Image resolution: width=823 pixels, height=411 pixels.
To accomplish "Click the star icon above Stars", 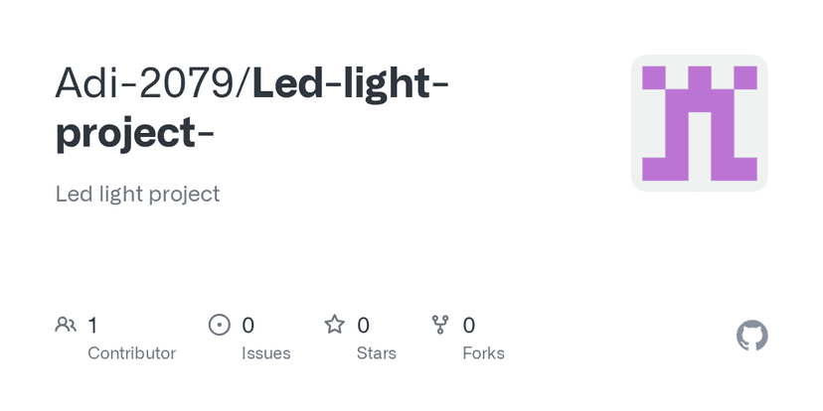I will 335,325.
